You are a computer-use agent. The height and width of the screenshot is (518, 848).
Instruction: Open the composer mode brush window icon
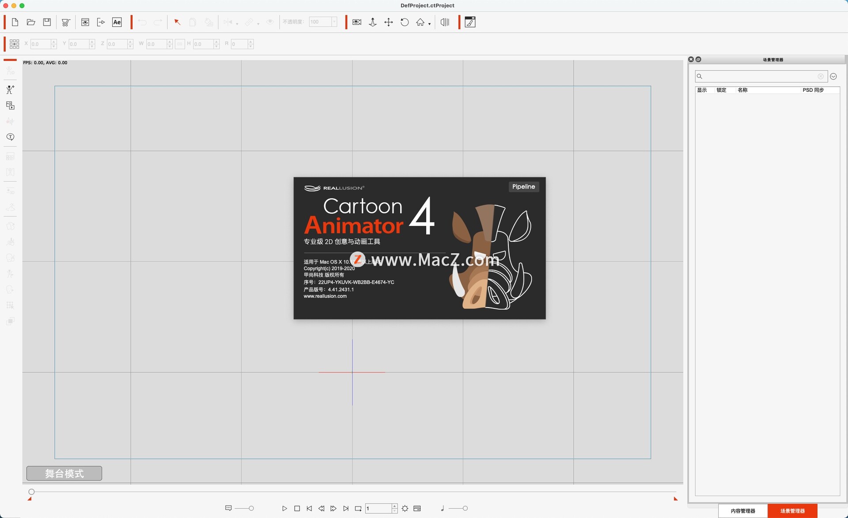click(470, 22)
